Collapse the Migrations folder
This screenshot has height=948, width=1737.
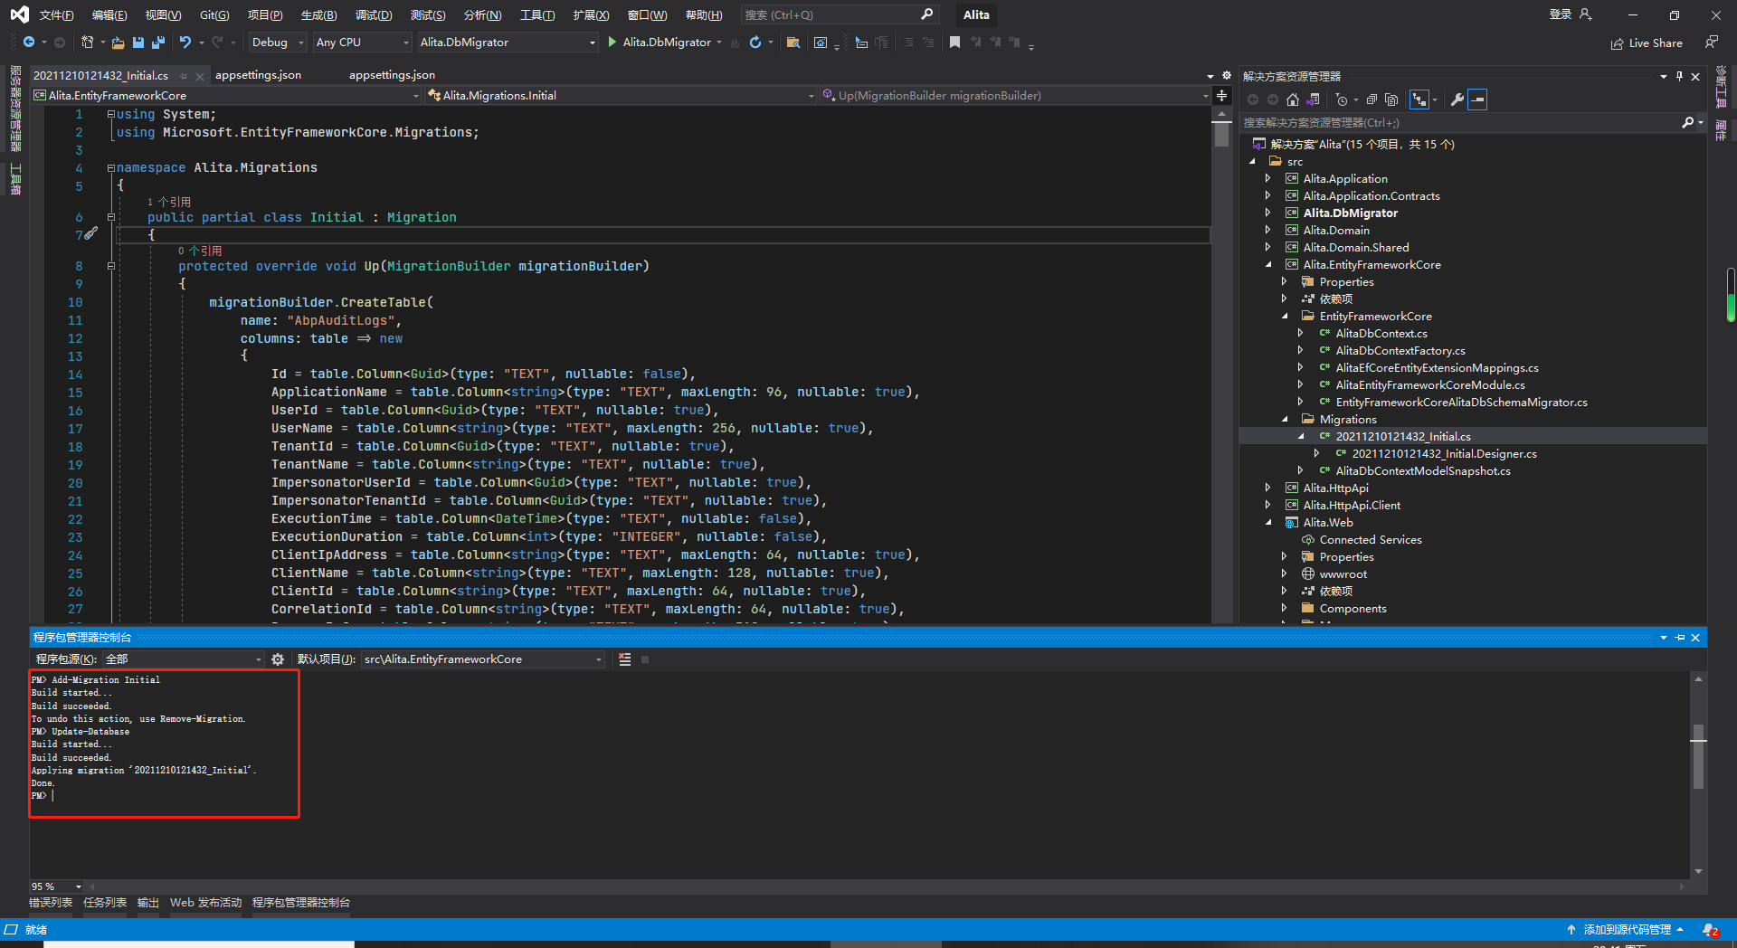pyautogui.click(x=1286, y=419)
